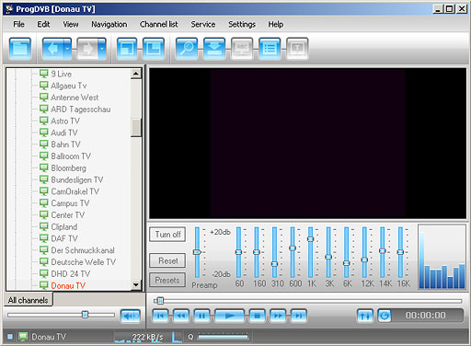Open the Service menu
Screen dimensions: 471x346
[203, 24]
